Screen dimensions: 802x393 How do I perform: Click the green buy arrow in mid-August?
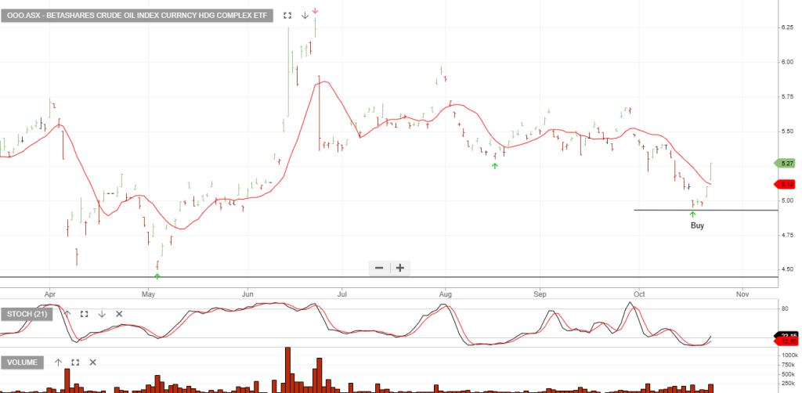(x=494, y=165)
